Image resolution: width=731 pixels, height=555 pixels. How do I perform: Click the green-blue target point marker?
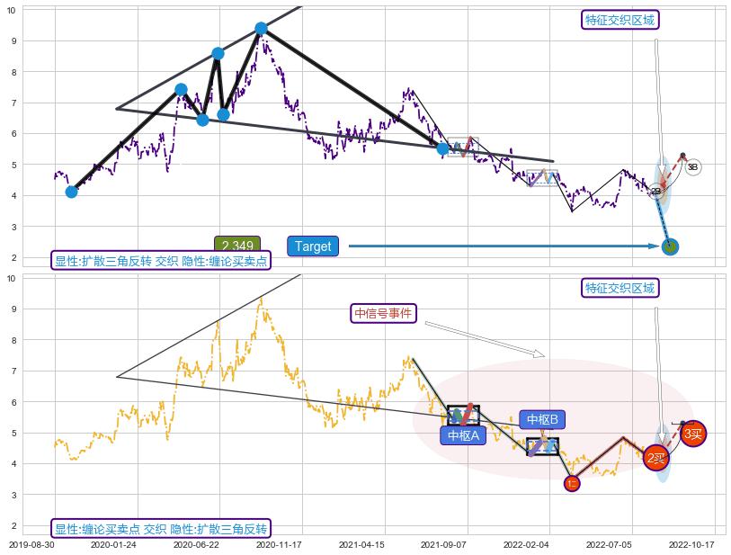pos(670,246)
